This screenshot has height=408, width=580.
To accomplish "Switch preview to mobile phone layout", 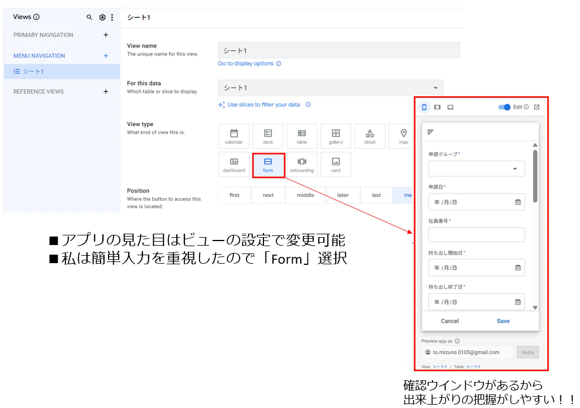I will pyautogui.click(x=425, y=107).
